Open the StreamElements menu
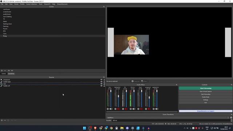The width and height of the screenshot is (233, 131). [x=62, y=4]
